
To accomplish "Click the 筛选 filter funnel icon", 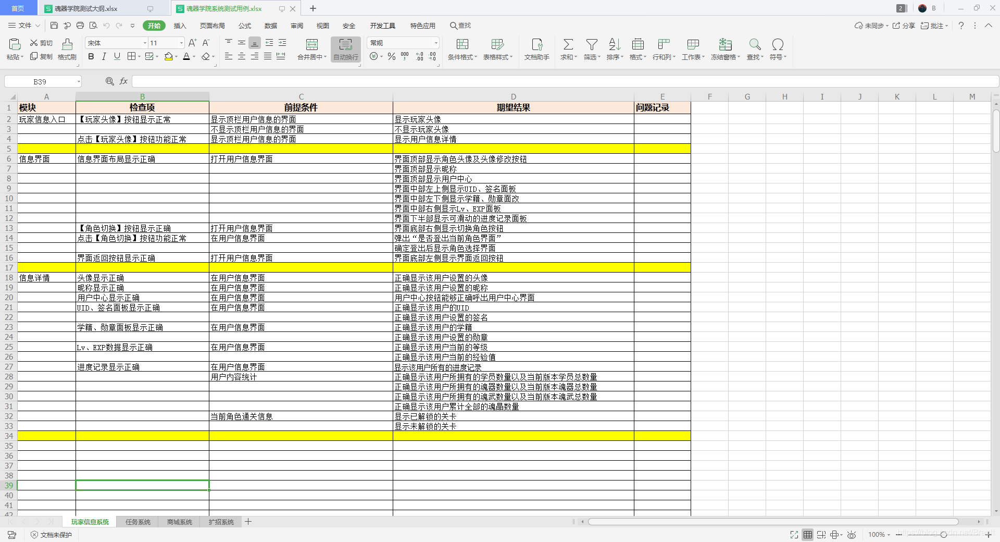I will 592,44.
